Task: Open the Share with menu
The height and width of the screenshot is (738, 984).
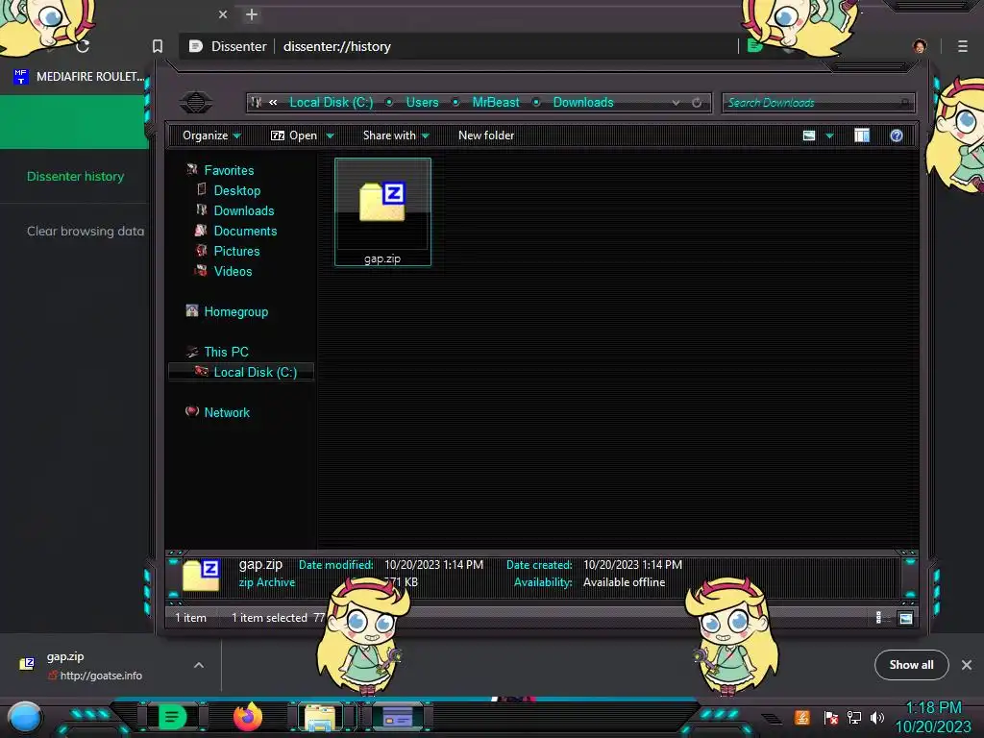Action: tap(396, 135)
